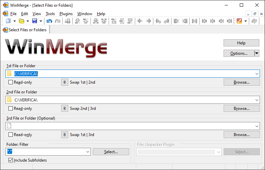Select the Select Files or Folders tab

[25, 30]
